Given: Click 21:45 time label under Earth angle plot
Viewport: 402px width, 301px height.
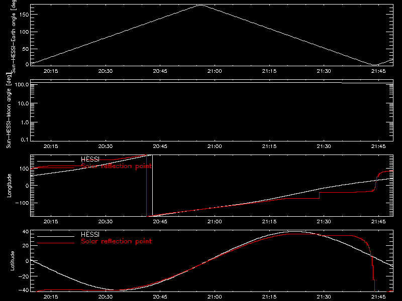Looking at the screenshot, I should (378, 71).
